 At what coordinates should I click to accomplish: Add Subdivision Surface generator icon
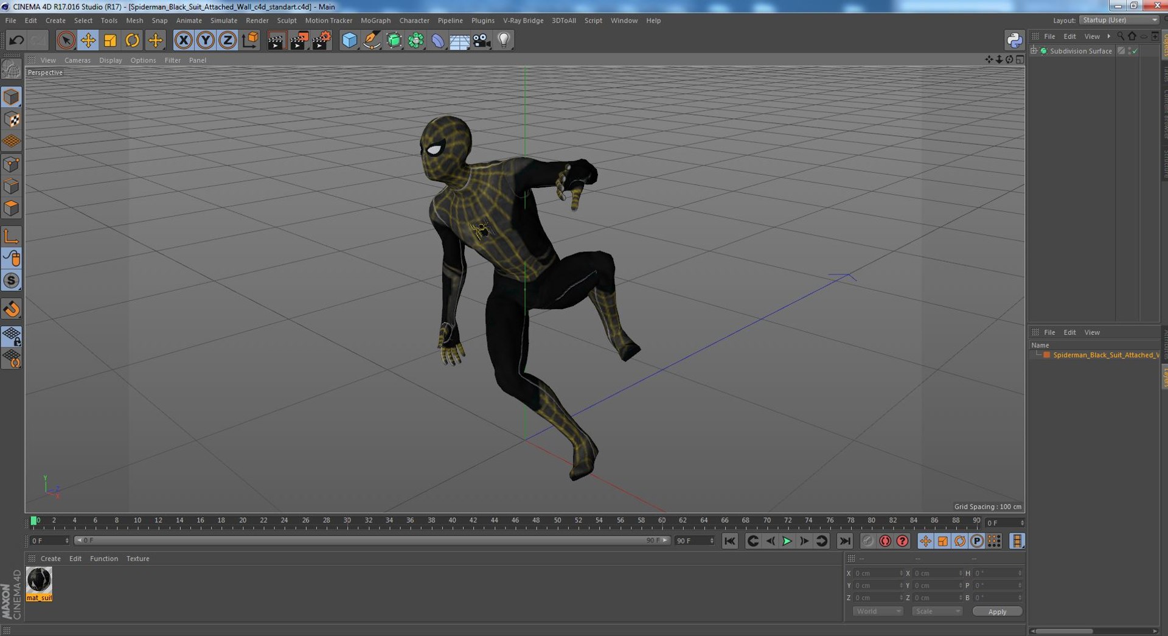[394, 41]
